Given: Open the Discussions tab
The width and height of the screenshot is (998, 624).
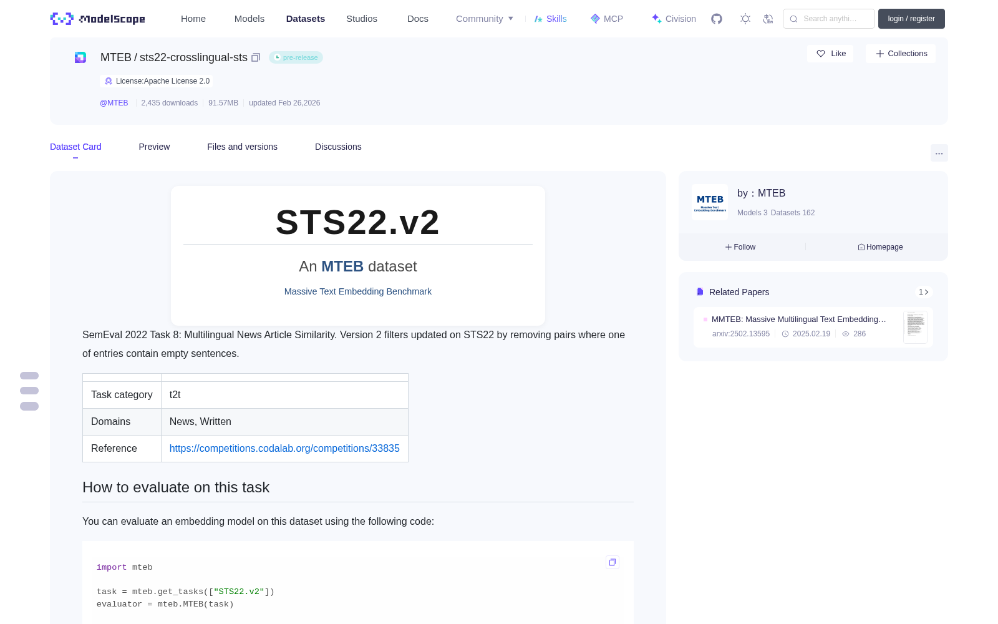Looking at the screenshot, I should [x=338, y=147].
